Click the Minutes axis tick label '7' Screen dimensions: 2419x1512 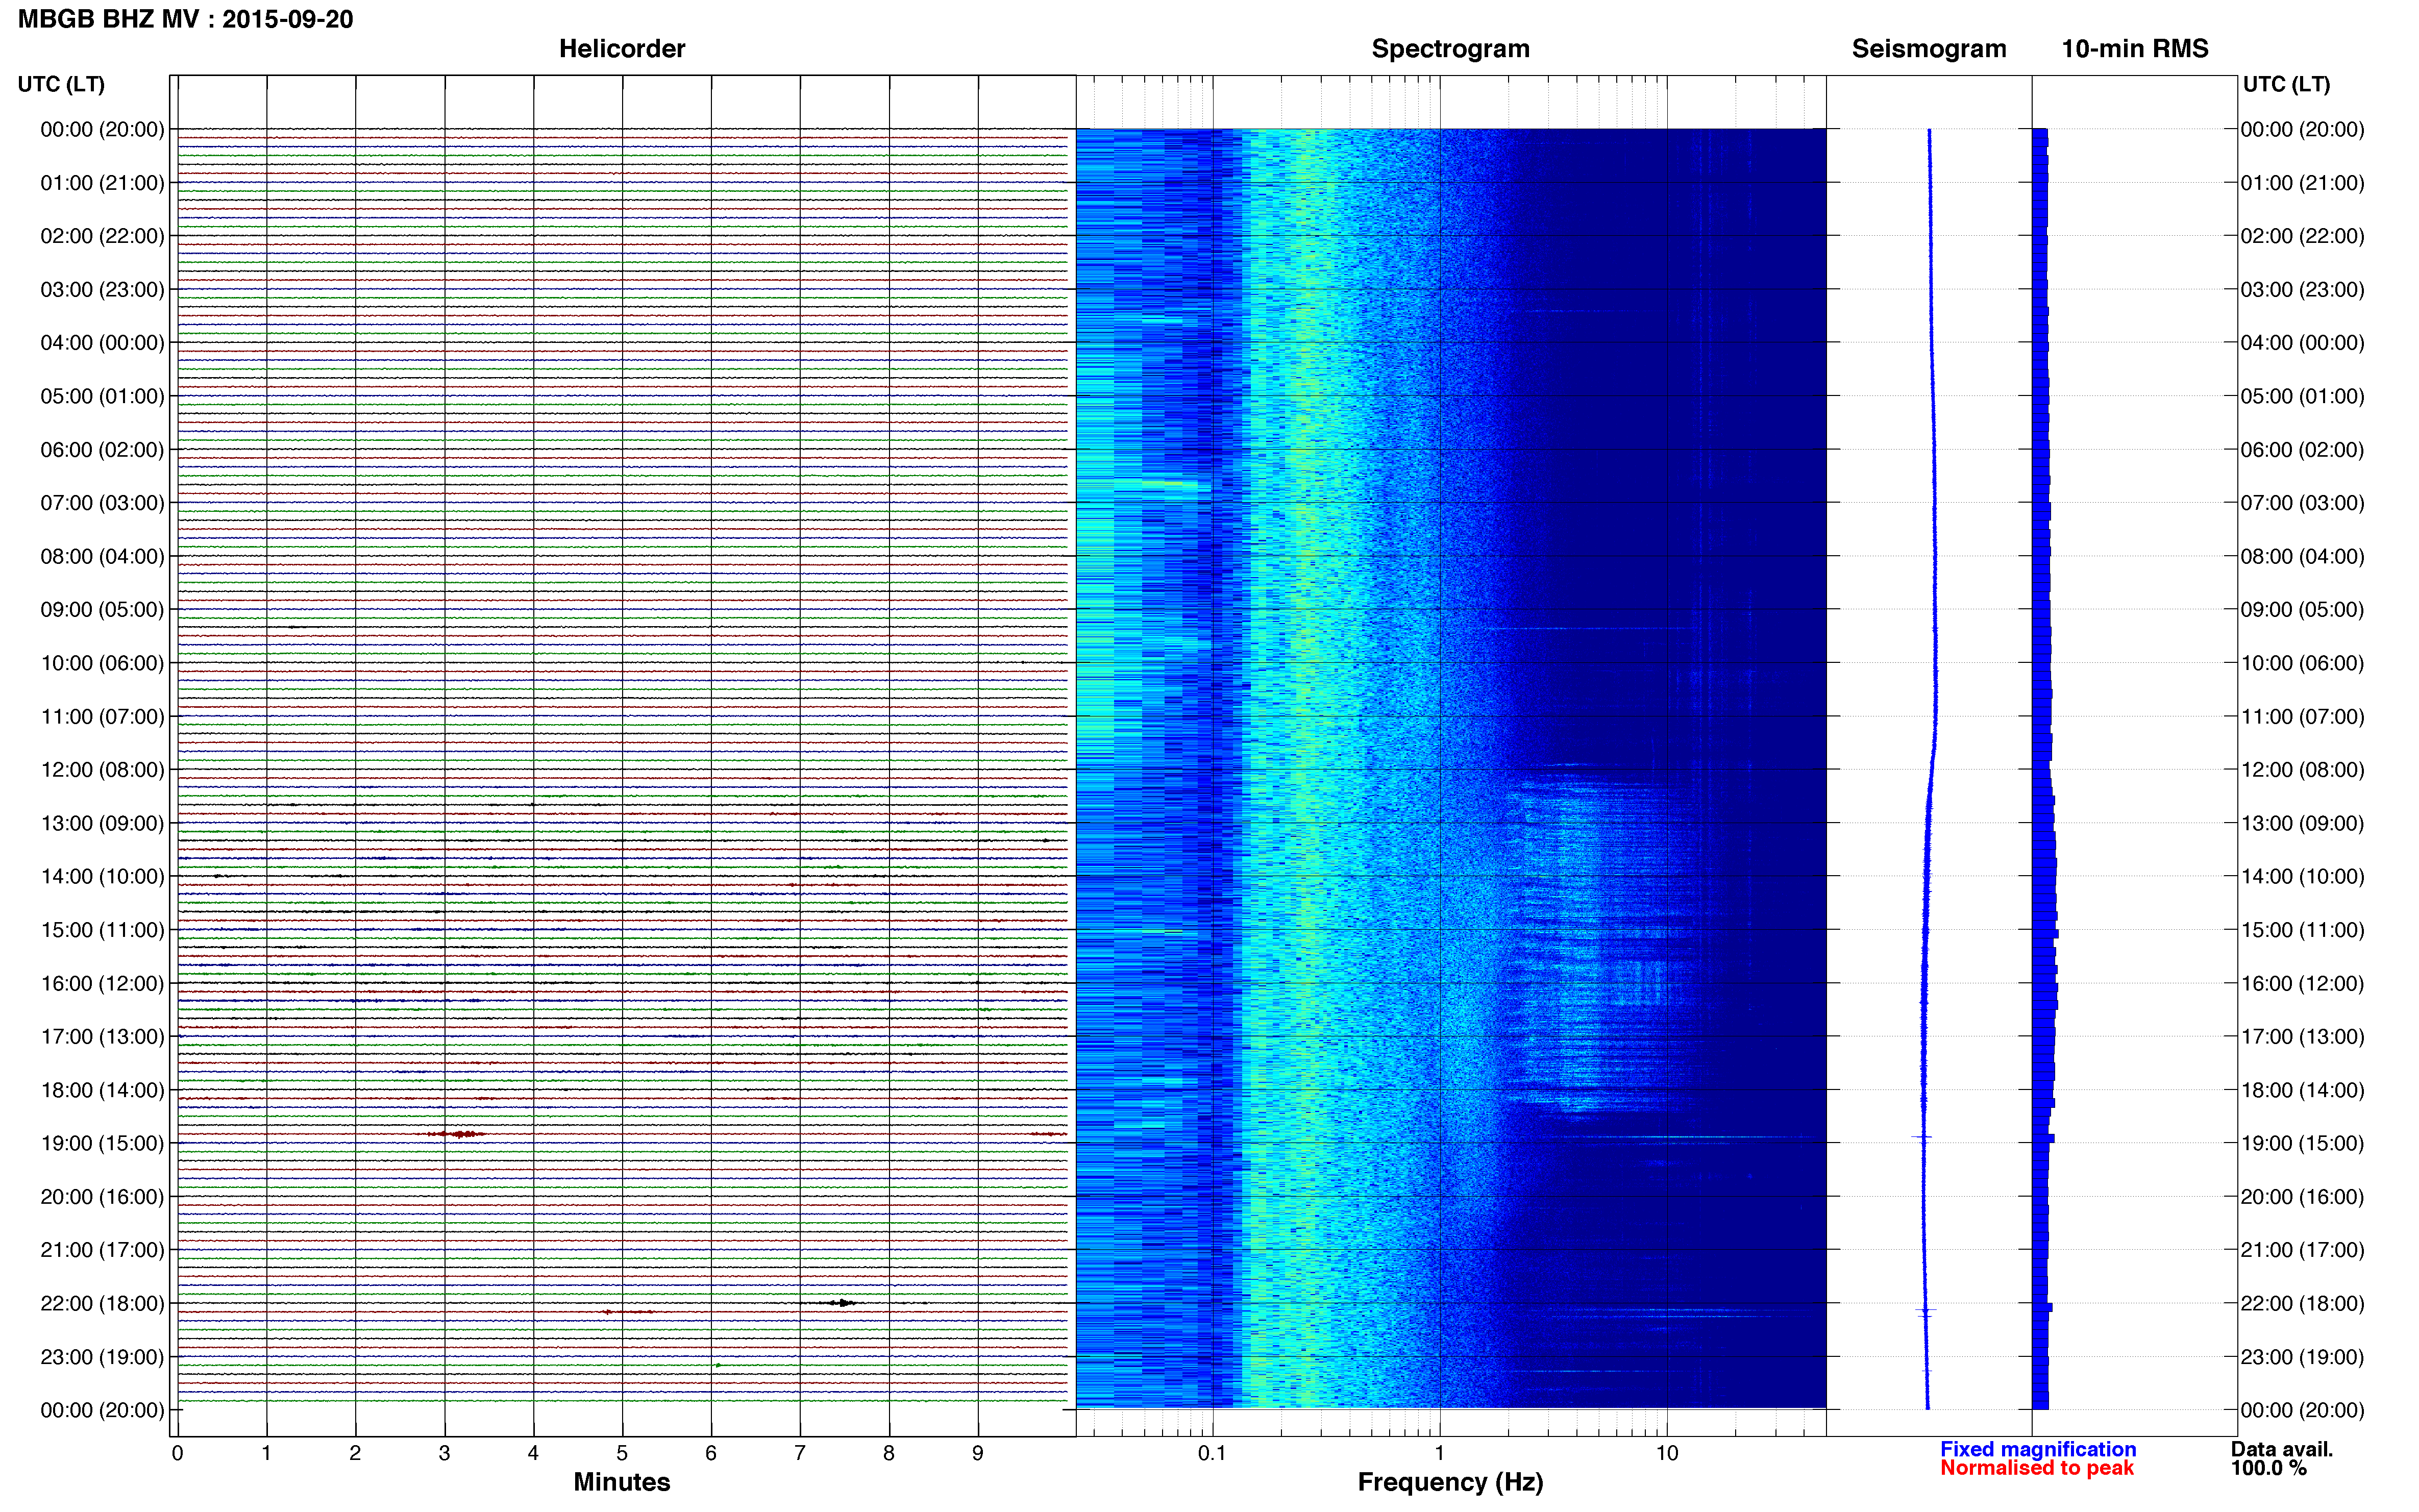[x=800, y=1453]
